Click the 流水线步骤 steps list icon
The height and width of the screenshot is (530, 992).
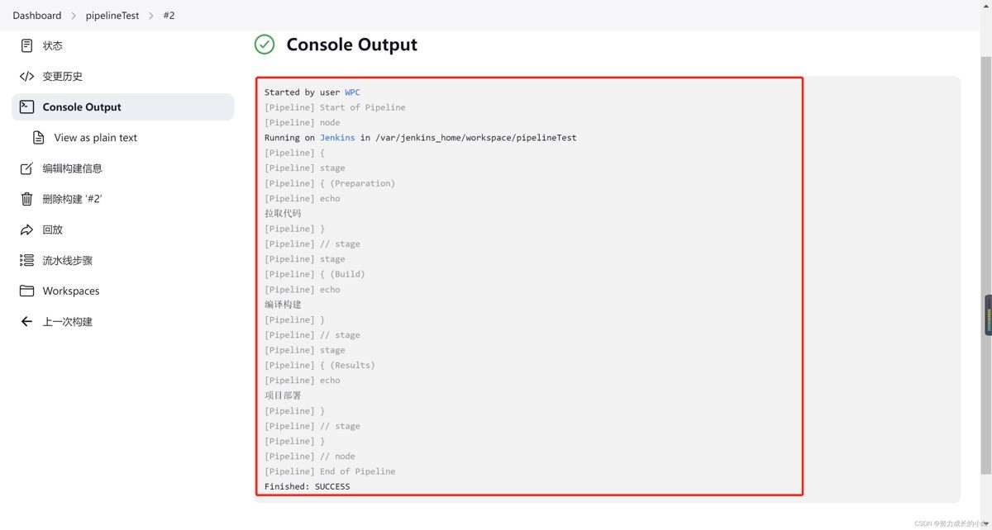pyautogui.click(x=27, y=260)
